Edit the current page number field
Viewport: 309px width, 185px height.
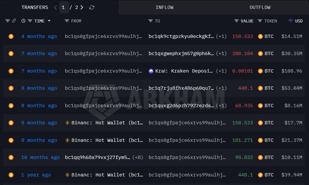[64, 7]
